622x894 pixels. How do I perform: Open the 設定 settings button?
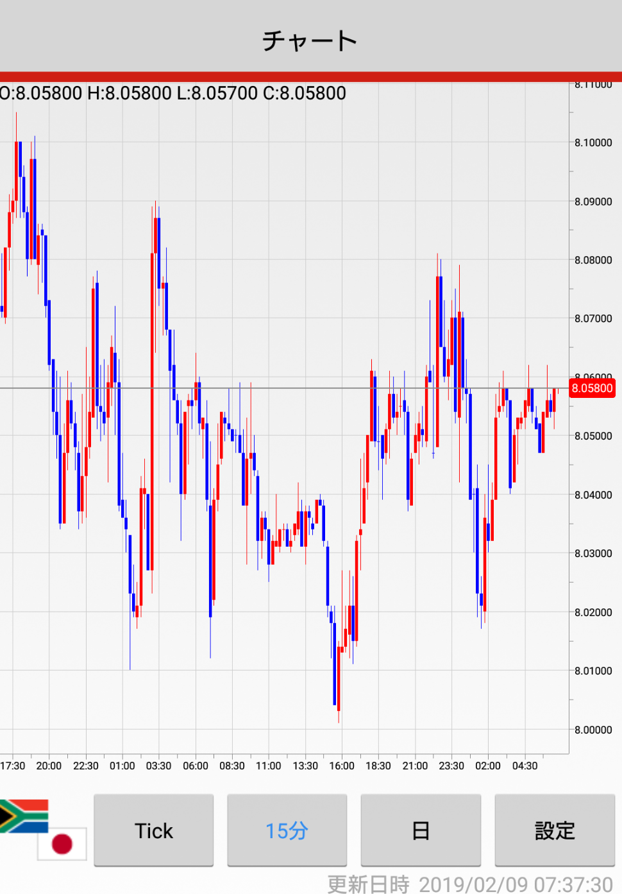pyautogui.click(x=555, y=830)
